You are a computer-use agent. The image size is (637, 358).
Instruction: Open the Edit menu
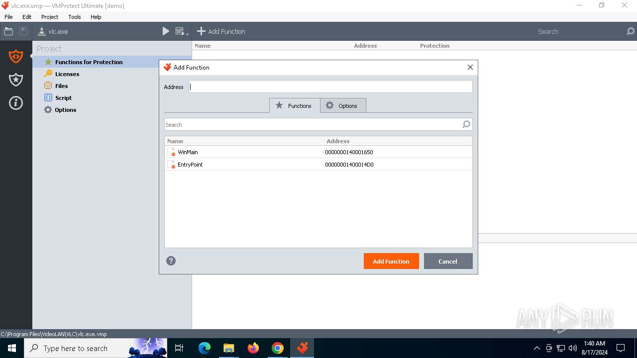(27, 17)
